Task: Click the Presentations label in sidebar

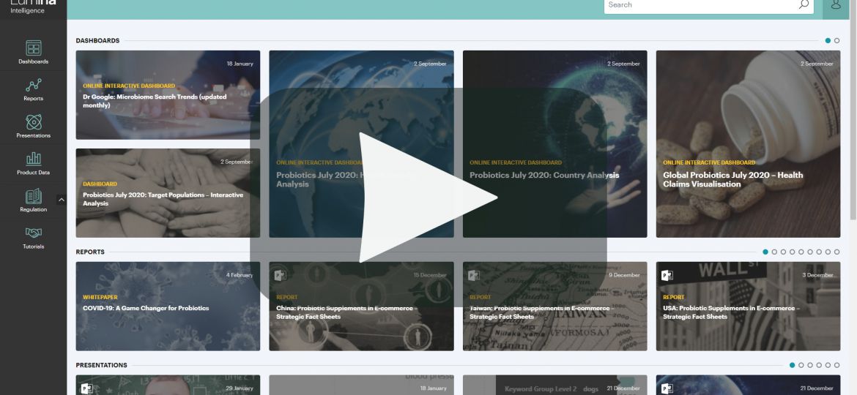Action: click(34, 136)
